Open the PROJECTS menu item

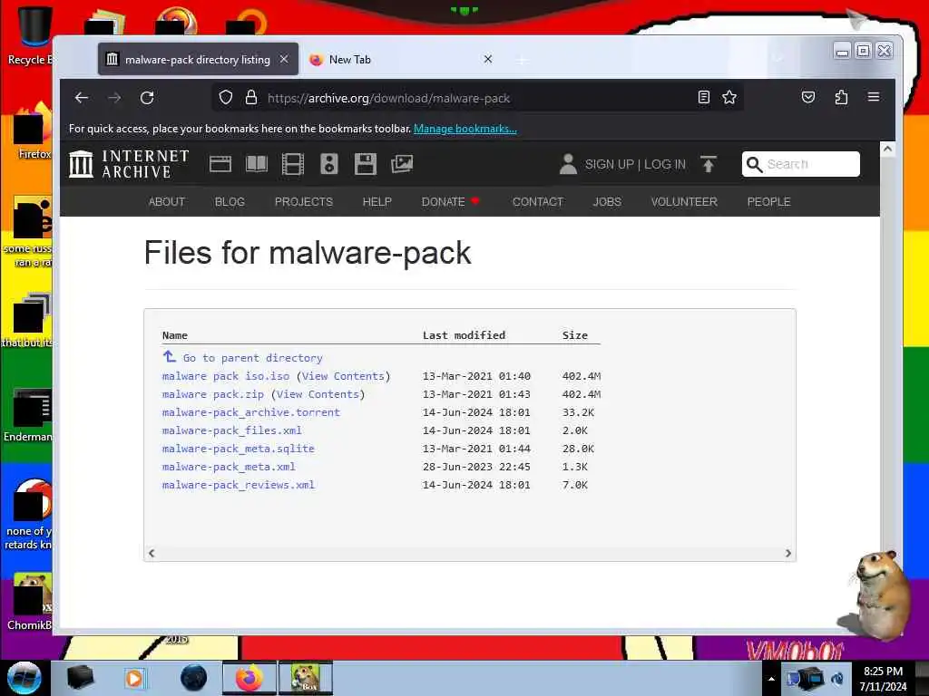click(x=304, y=202)
